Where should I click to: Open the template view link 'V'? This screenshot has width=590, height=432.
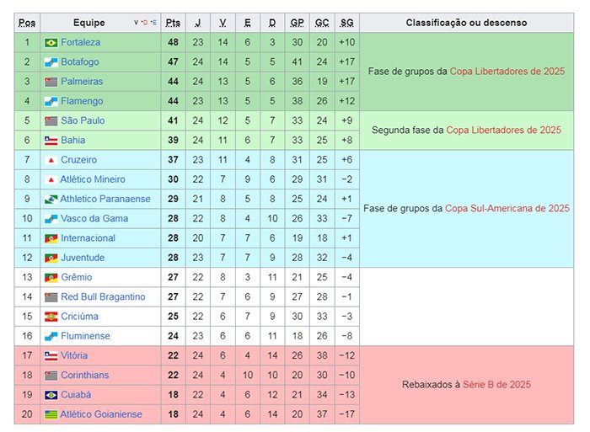pyautogui.click(x=136, y=23)
